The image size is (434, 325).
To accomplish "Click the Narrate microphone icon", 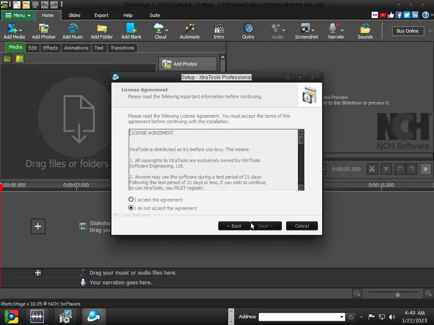I will click(334, 28).
